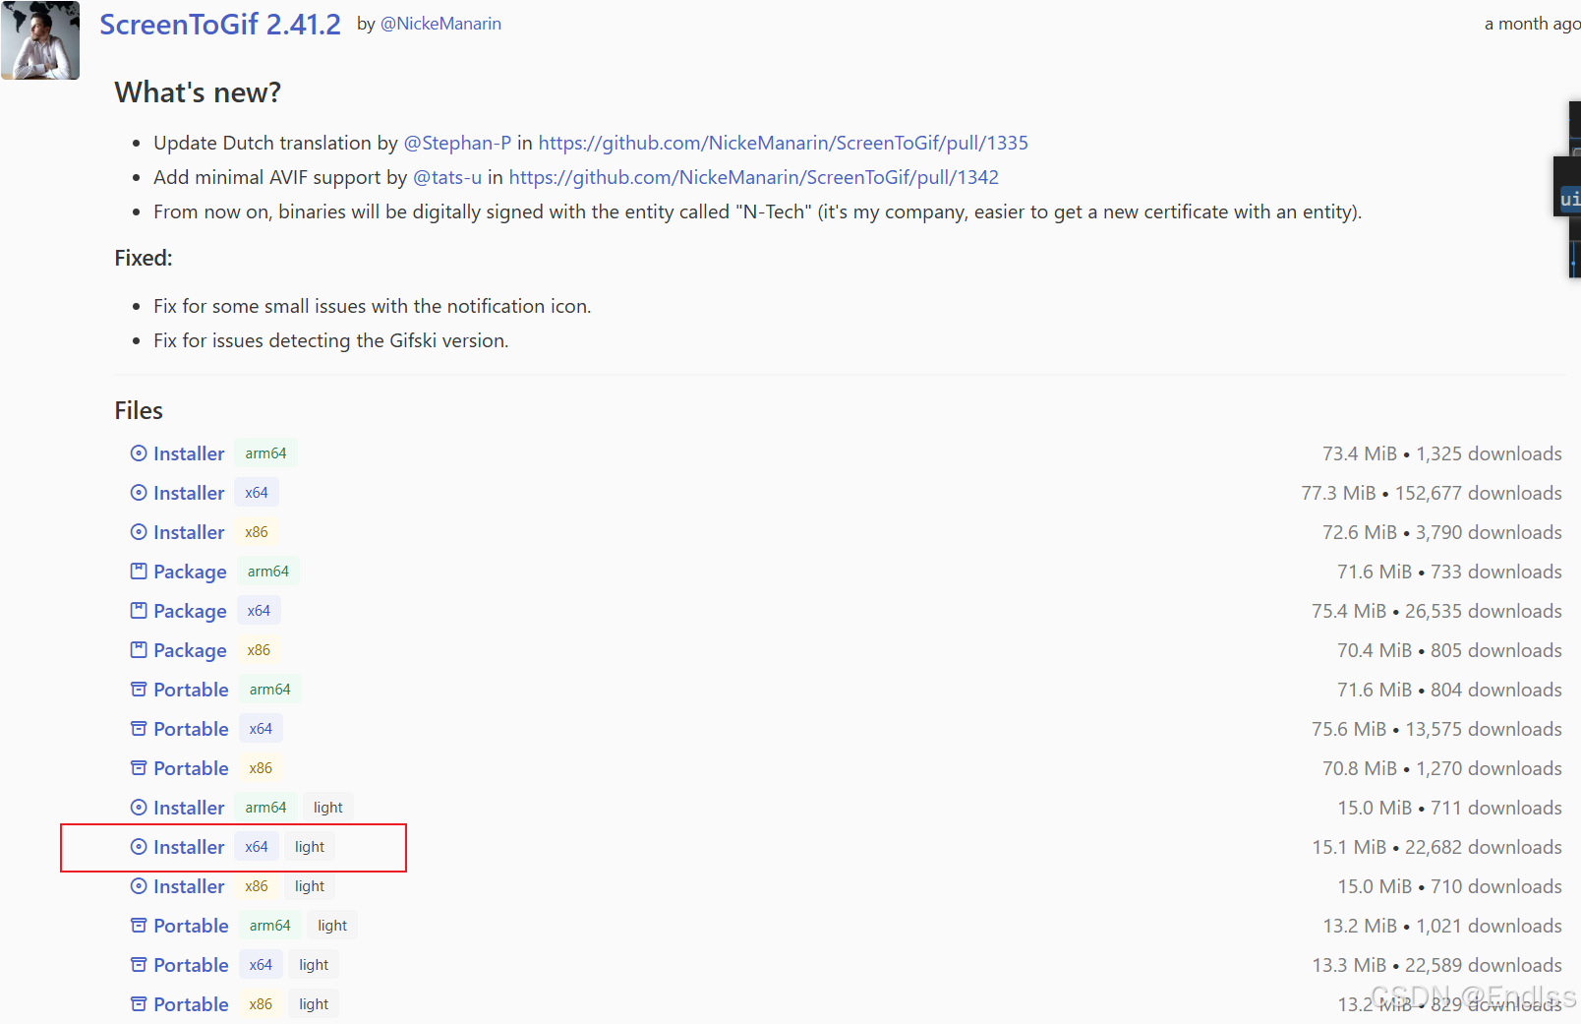Click the Portable arm64 archive icon

[x=139, y=690]
